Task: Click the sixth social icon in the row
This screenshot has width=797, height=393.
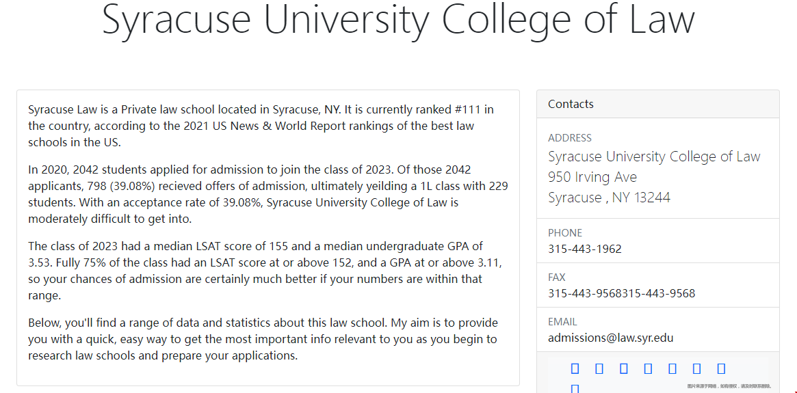Action: [697, 368]
